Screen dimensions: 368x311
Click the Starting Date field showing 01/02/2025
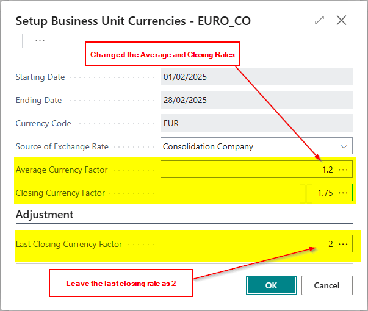(256, 77)
